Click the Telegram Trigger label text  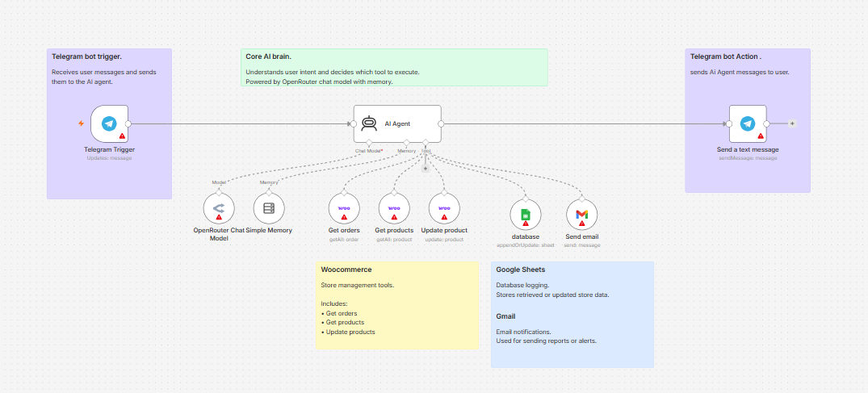point(110,149)
